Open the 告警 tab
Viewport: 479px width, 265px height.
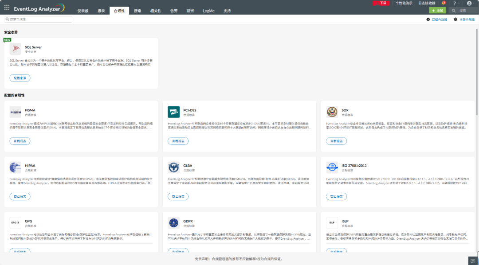coord(174,11)
